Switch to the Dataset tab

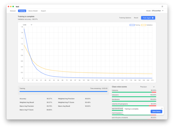pos(13,11)
